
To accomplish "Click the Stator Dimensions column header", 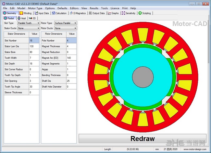I will tap(17, 34).
